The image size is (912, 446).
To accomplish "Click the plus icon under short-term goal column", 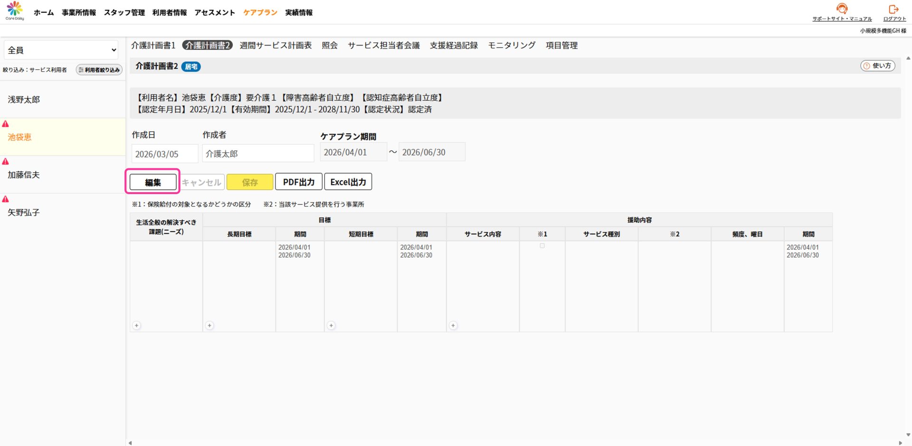I will coord(331,325).
